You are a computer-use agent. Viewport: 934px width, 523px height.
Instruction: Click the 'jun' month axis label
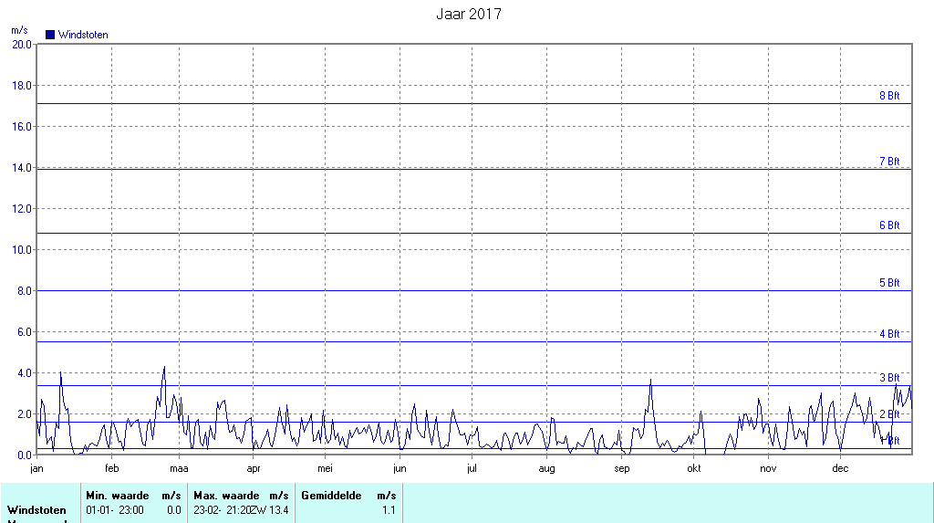point(400,469)
